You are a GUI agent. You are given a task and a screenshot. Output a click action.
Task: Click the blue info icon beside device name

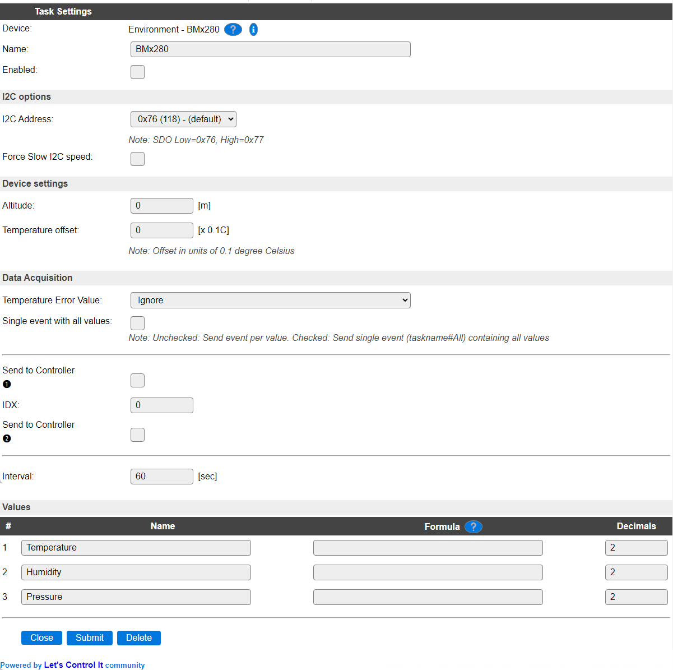click(x=253, y=30)
